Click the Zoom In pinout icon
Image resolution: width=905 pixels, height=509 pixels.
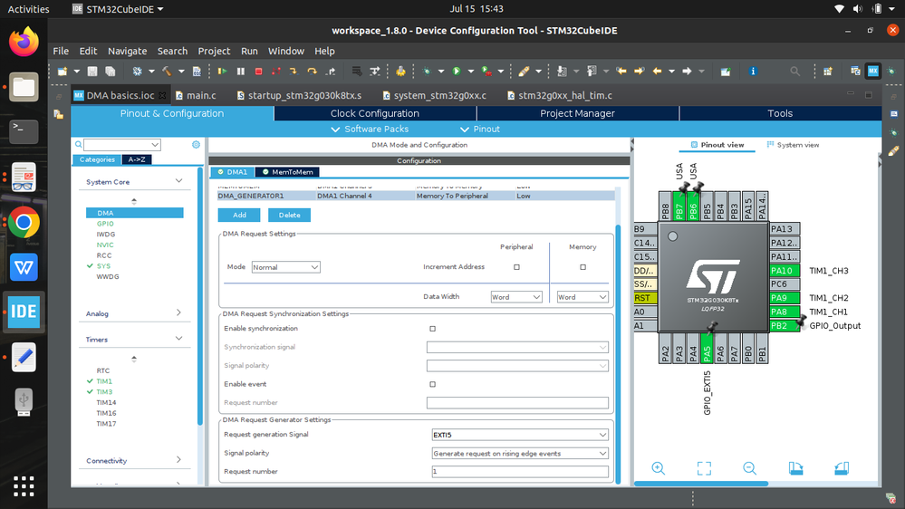point(659,468)
